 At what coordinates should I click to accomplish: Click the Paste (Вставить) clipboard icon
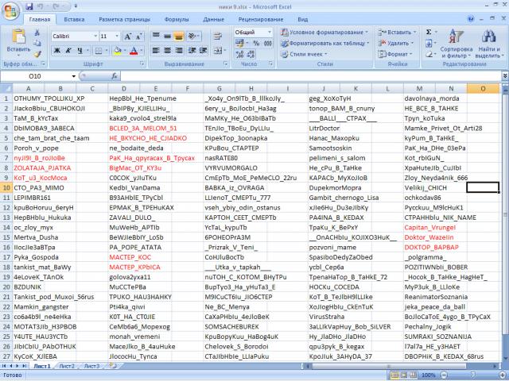click(17, 37)
